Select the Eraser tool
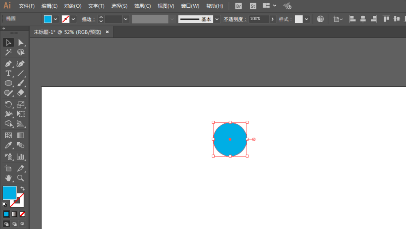406x229 pixels. click(21, 93)
